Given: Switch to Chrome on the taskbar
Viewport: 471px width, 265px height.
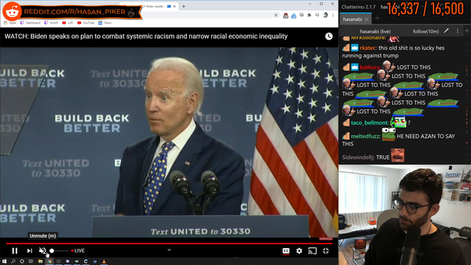Looking at the screenshot, I should pos(49,261).
